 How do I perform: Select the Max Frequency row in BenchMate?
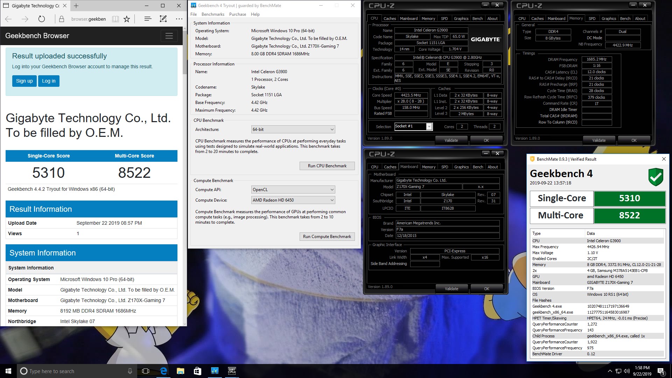[597, 247]
